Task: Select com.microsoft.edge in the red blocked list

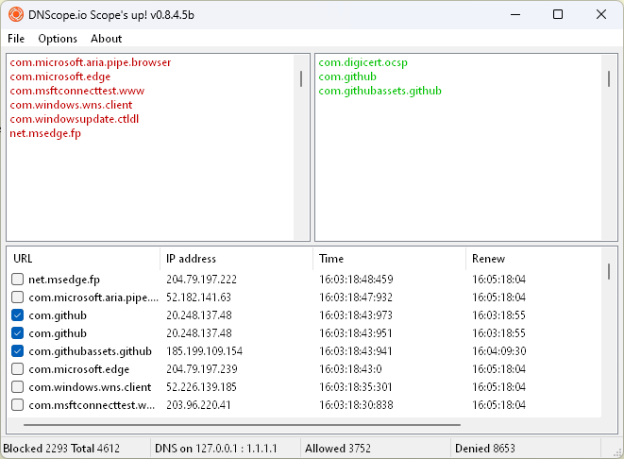Action: pos(60,76)
